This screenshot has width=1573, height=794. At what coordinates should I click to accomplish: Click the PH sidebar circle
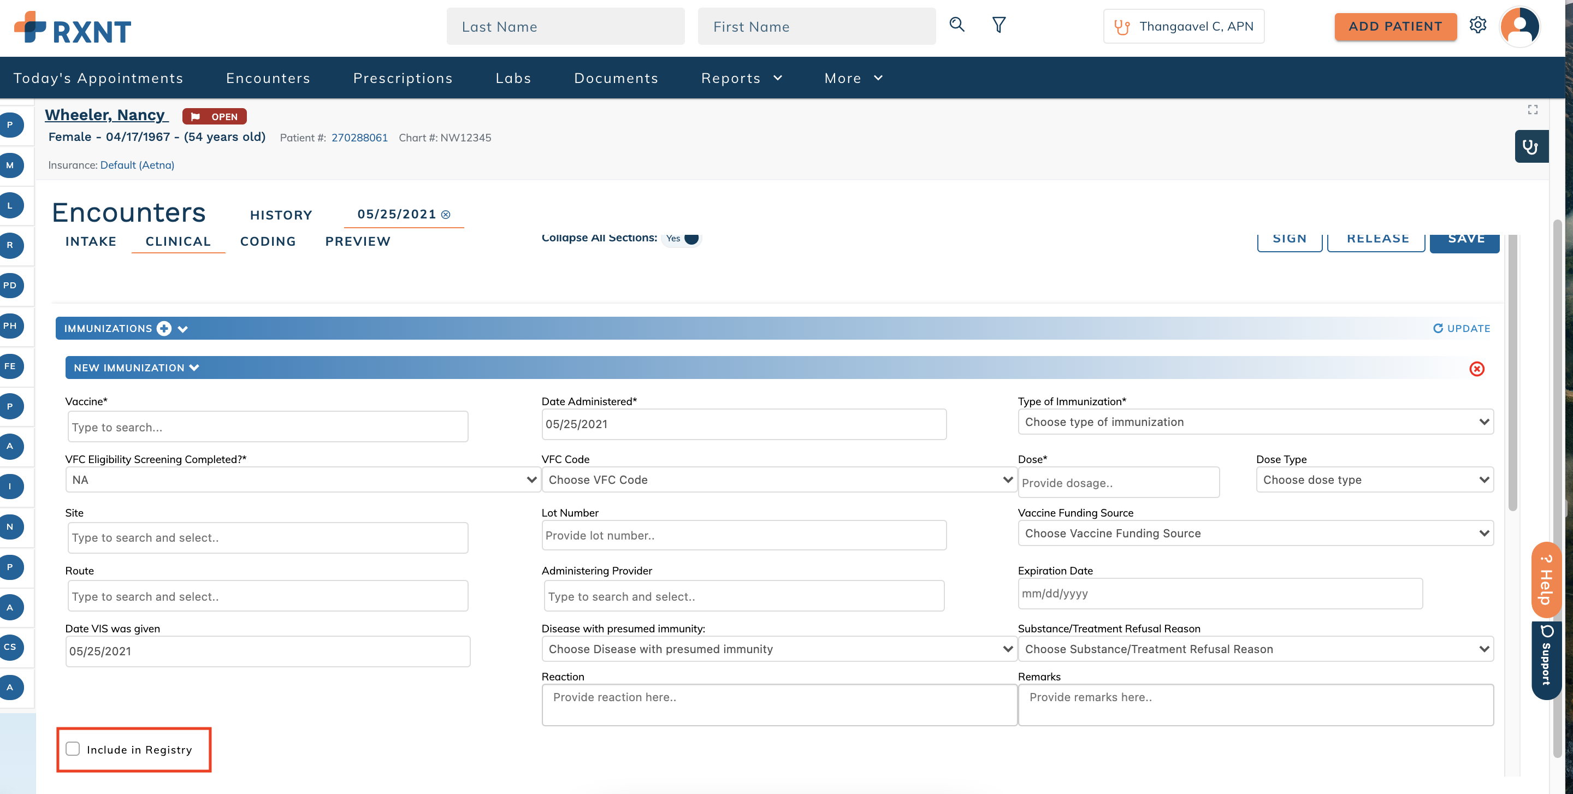(x=10, y=325)
